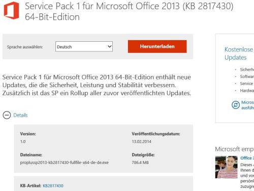Click the woman photo thumbnail for Office
Viewport: 254px width, 191px height.
(227, 167)
